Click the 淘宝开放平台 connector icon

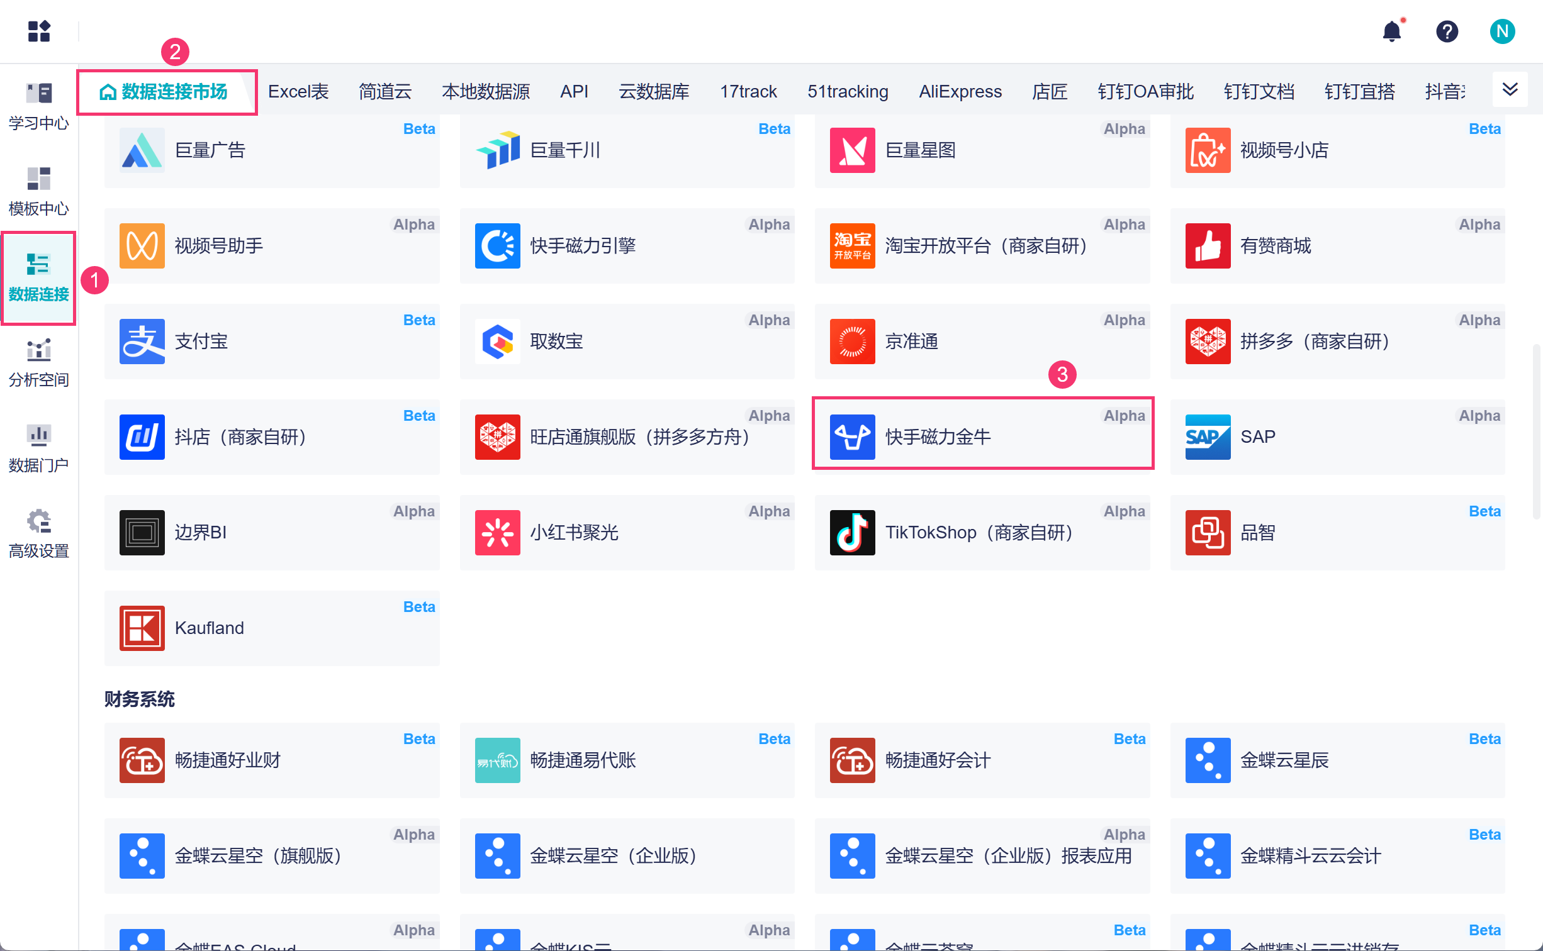coord(853,246)
